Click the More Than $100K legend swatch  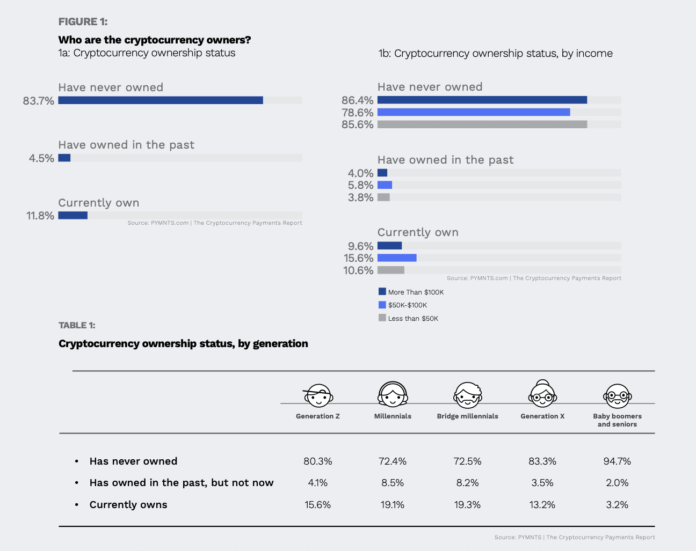[x=382, y=292]
